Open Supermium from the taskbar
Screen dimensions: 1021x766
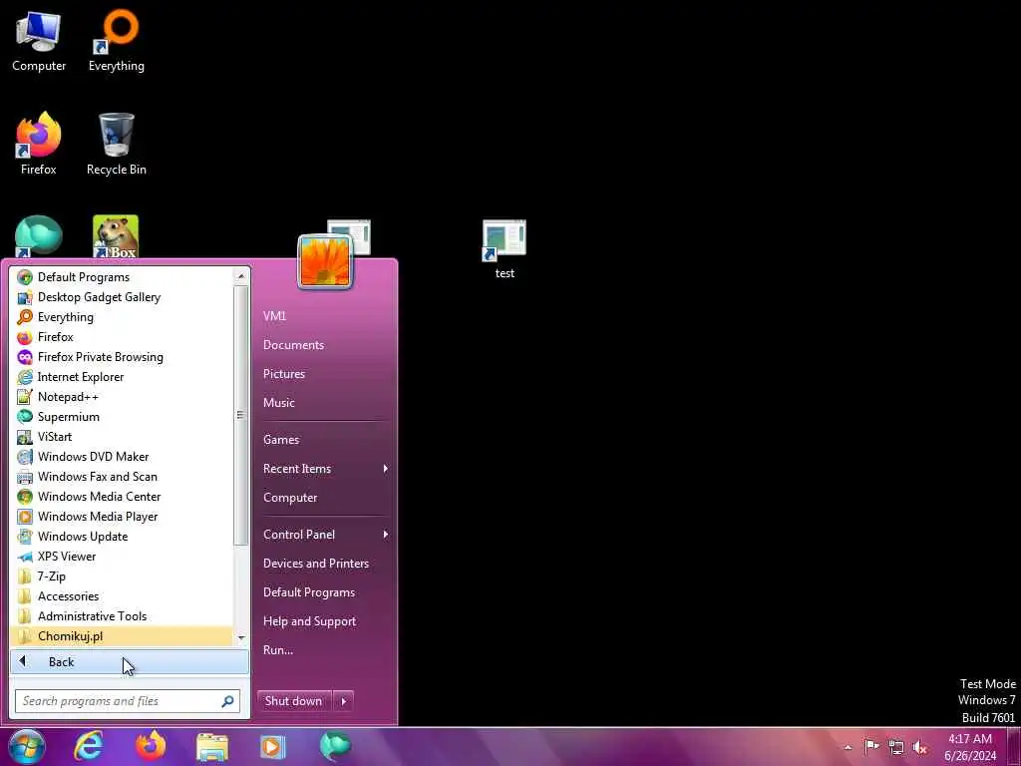(x=335, y=746)
